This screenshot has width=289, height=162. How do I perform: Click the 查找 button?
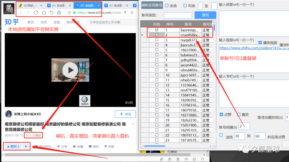point(205,15)
